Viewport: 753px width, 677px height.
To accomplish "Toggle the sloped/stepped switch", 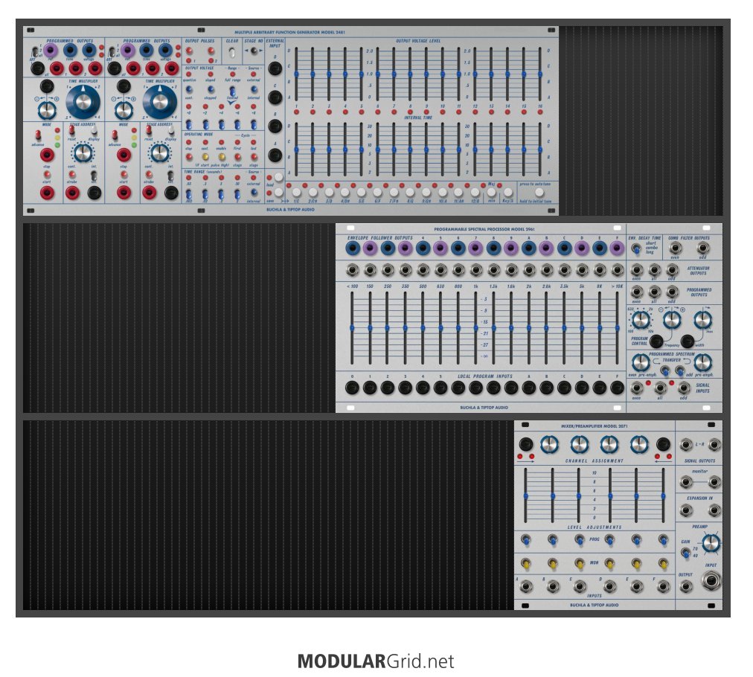I will point(211,89).
